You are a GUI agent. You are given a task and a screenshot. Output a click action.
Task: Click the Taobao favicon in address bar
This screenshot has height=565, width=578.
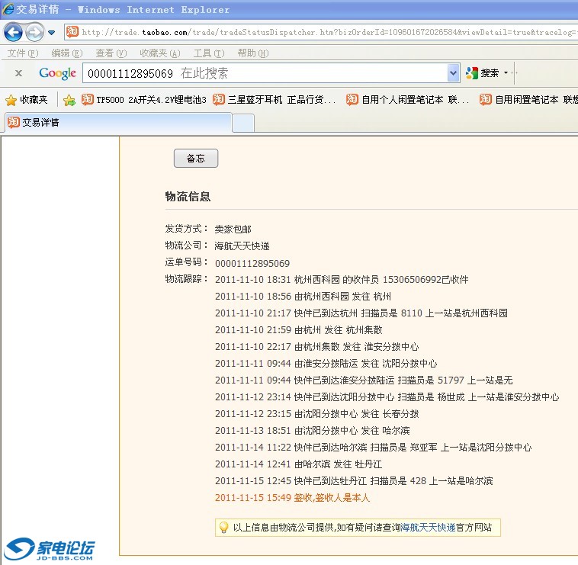(x=72, y=31)
